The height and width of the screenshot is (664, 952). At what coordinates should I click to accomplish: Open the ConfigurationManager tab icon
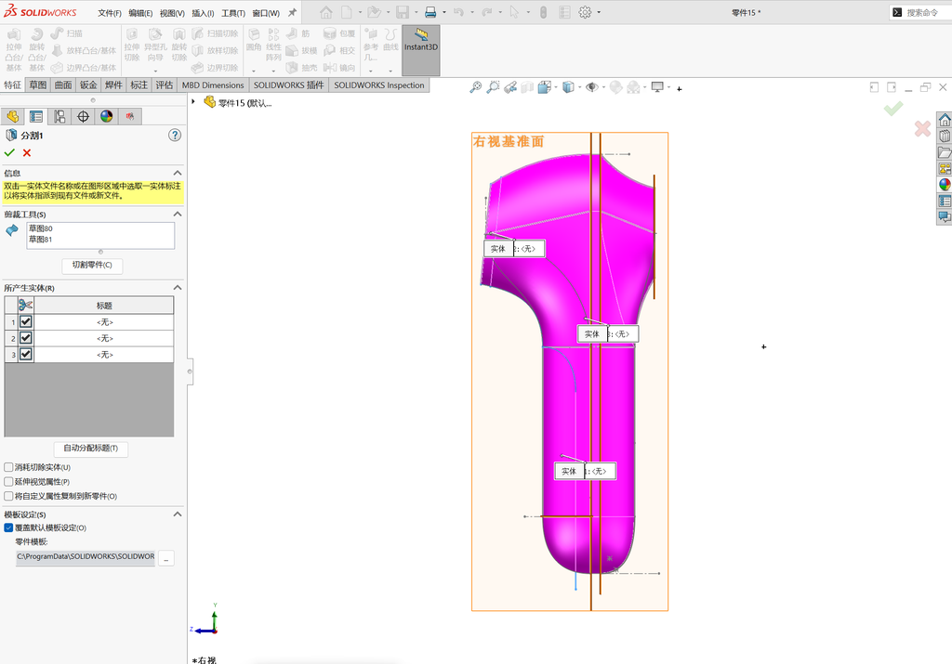click(59, 116)
